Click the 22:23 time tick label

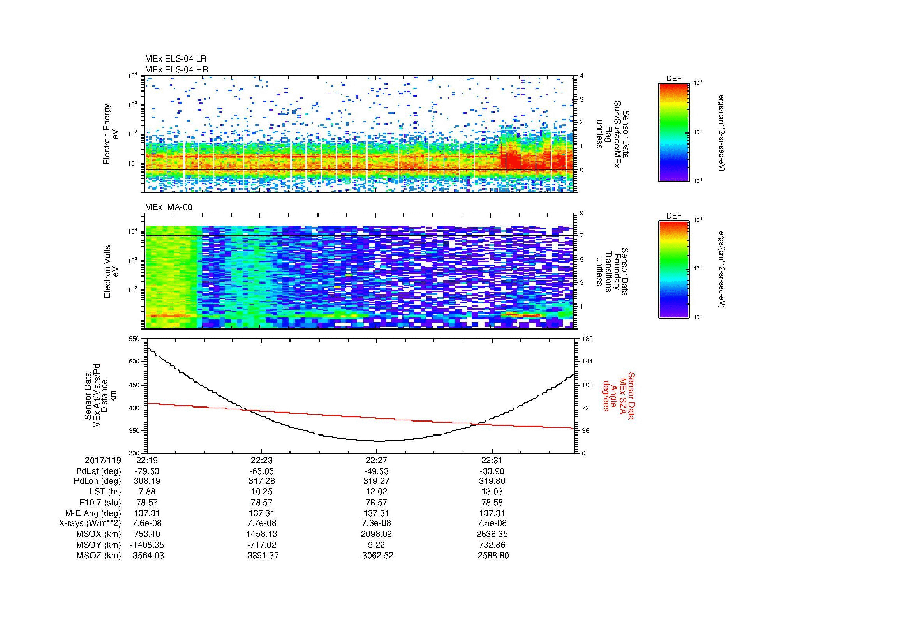coord(261,461)
